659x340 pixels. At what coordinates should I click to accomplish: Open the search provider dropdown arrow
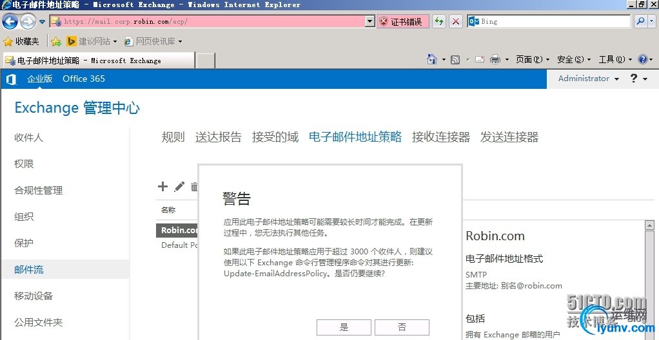[x=653, y=21]
